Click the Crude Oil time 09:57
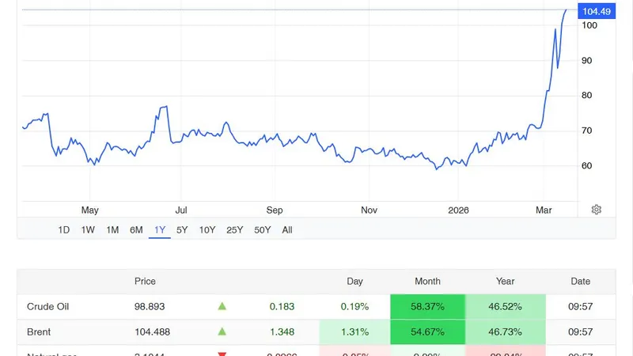 (x=581, y=307)
